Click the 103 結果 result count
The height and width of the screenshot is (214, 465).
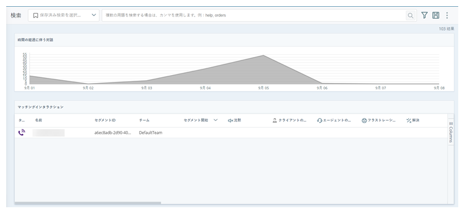tap(446, 29)
